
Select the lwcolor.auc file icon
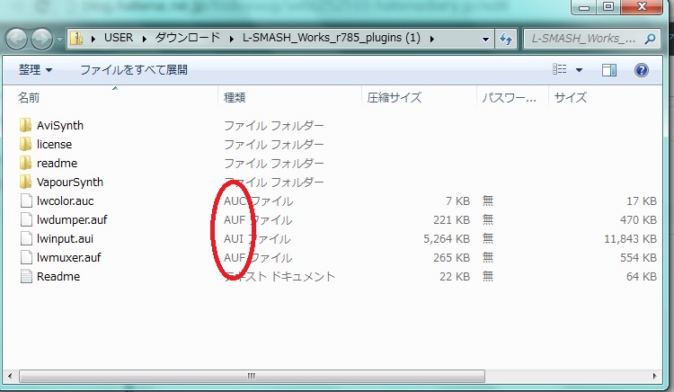(x=26, y=200)
